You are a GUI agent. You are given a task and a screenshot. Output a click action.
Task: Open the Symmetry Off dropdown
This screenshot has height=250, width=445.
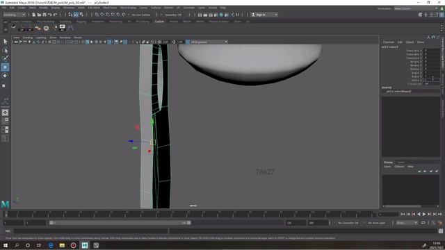pyautogui.click(x=173, y=15)
